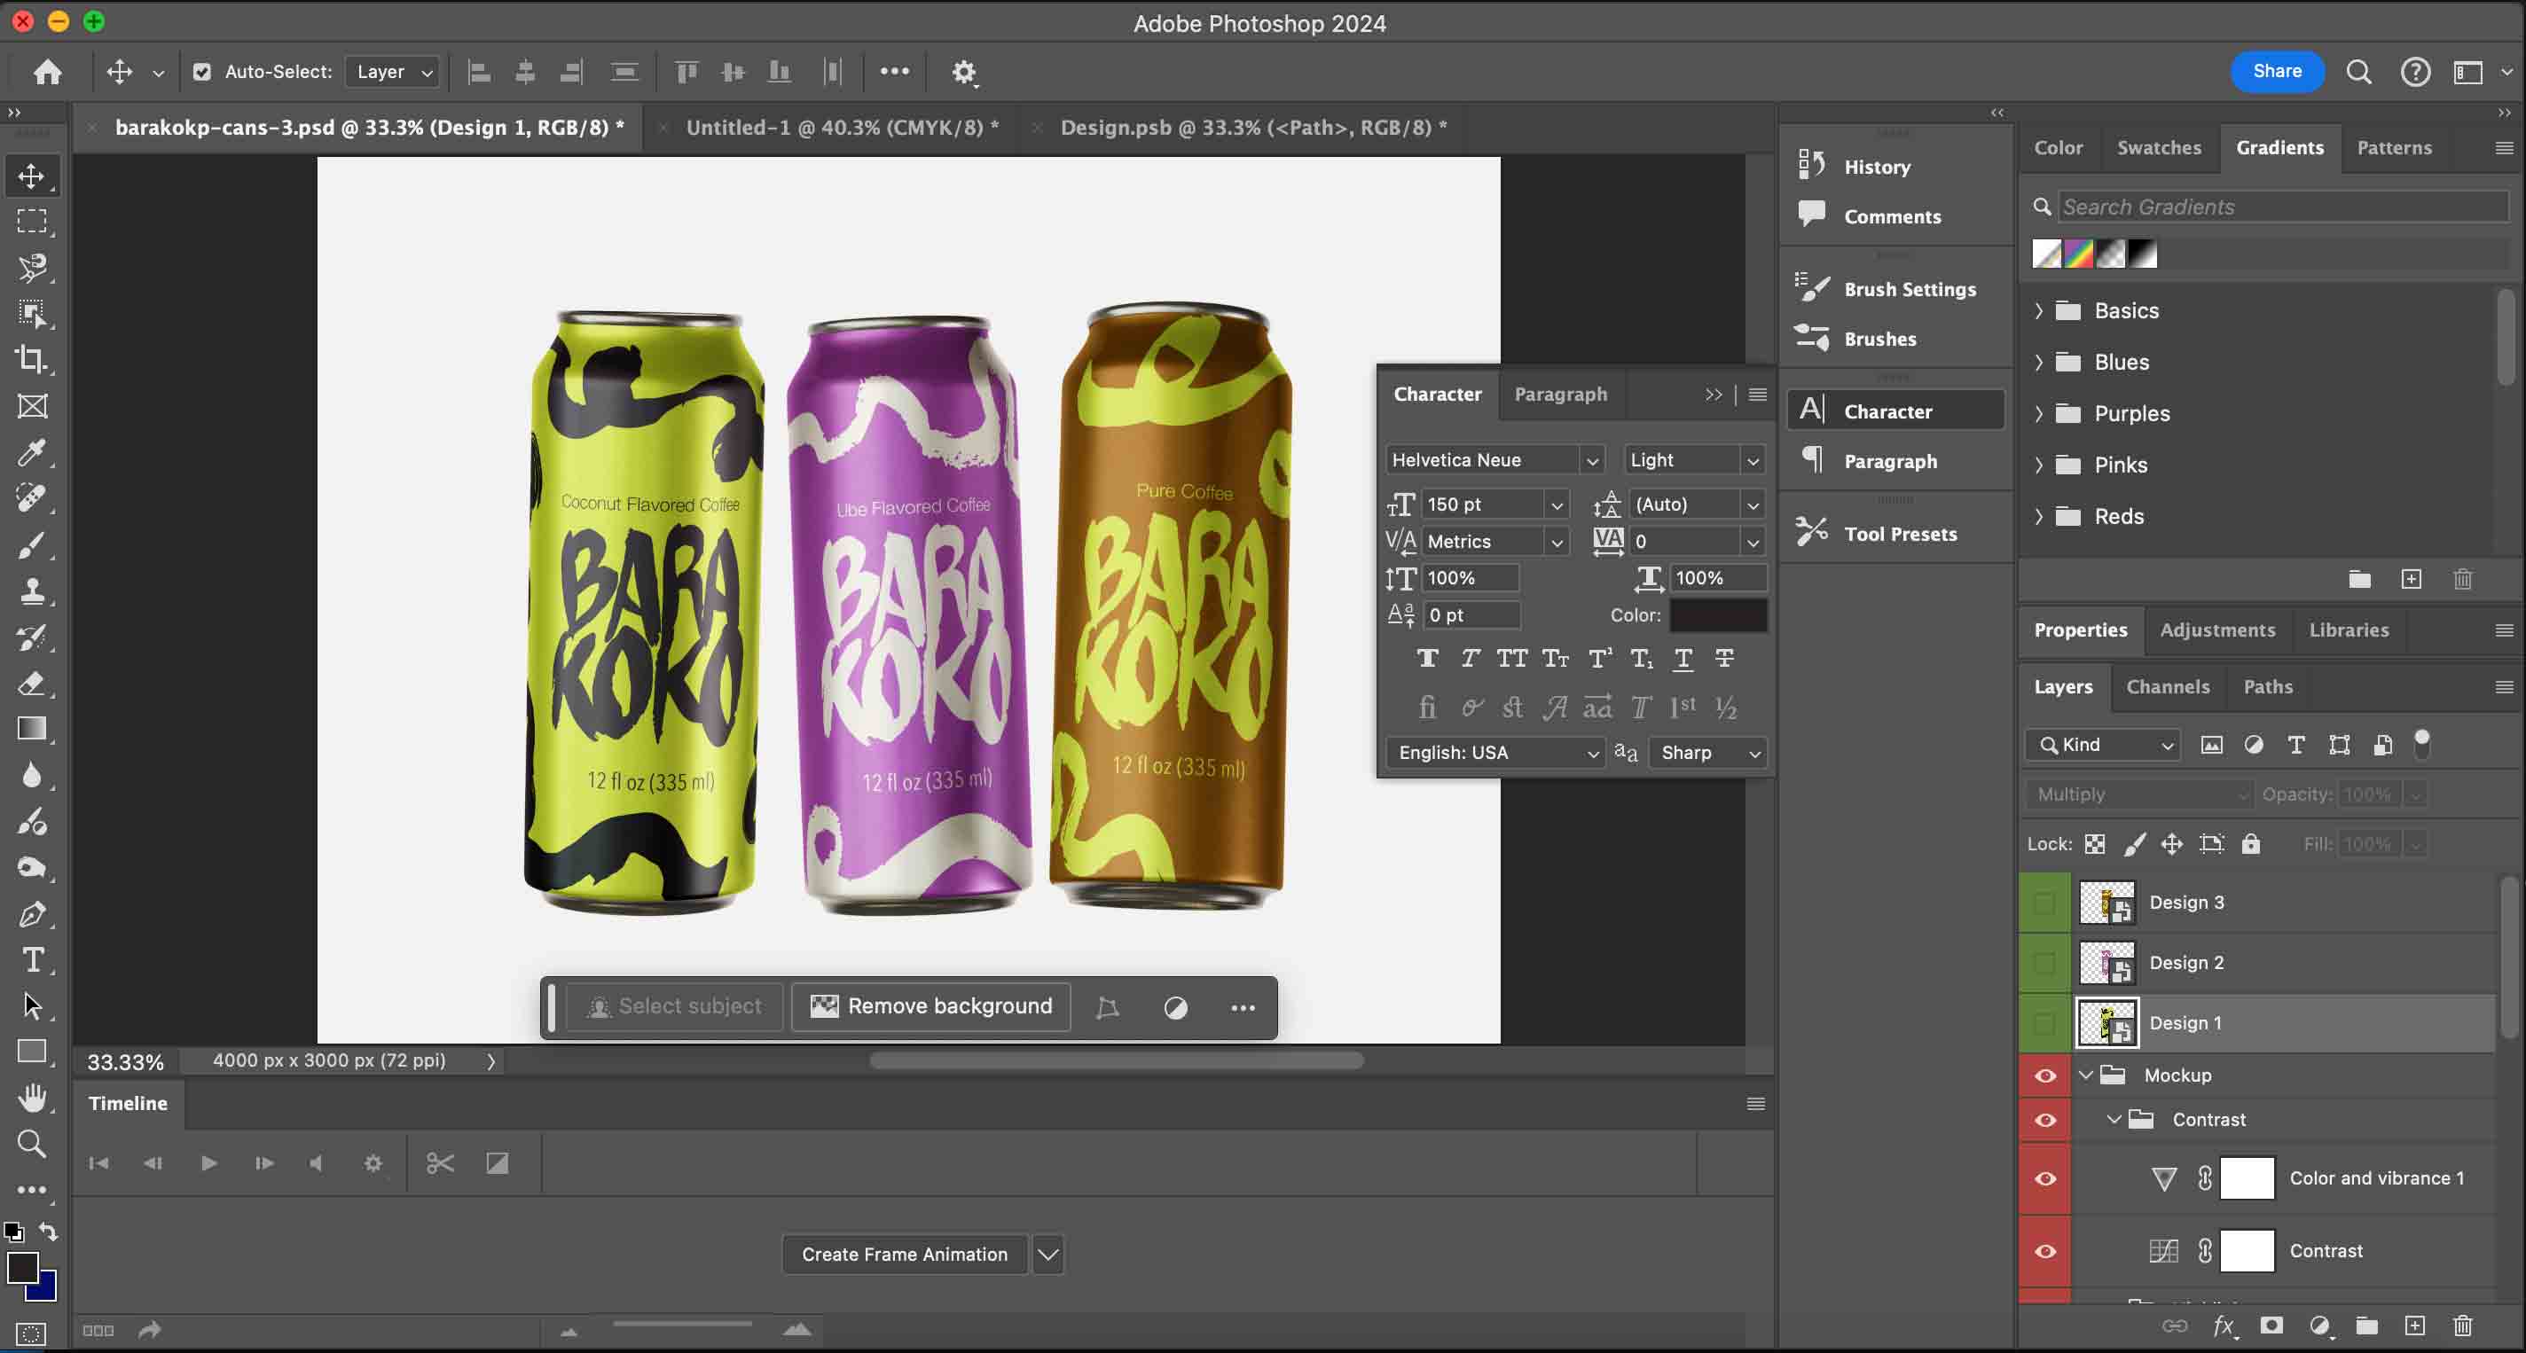This screenshot has width=2526, height=1353.
Task: Switch to the Swatches tab
Action: [x=2158, y=148]
